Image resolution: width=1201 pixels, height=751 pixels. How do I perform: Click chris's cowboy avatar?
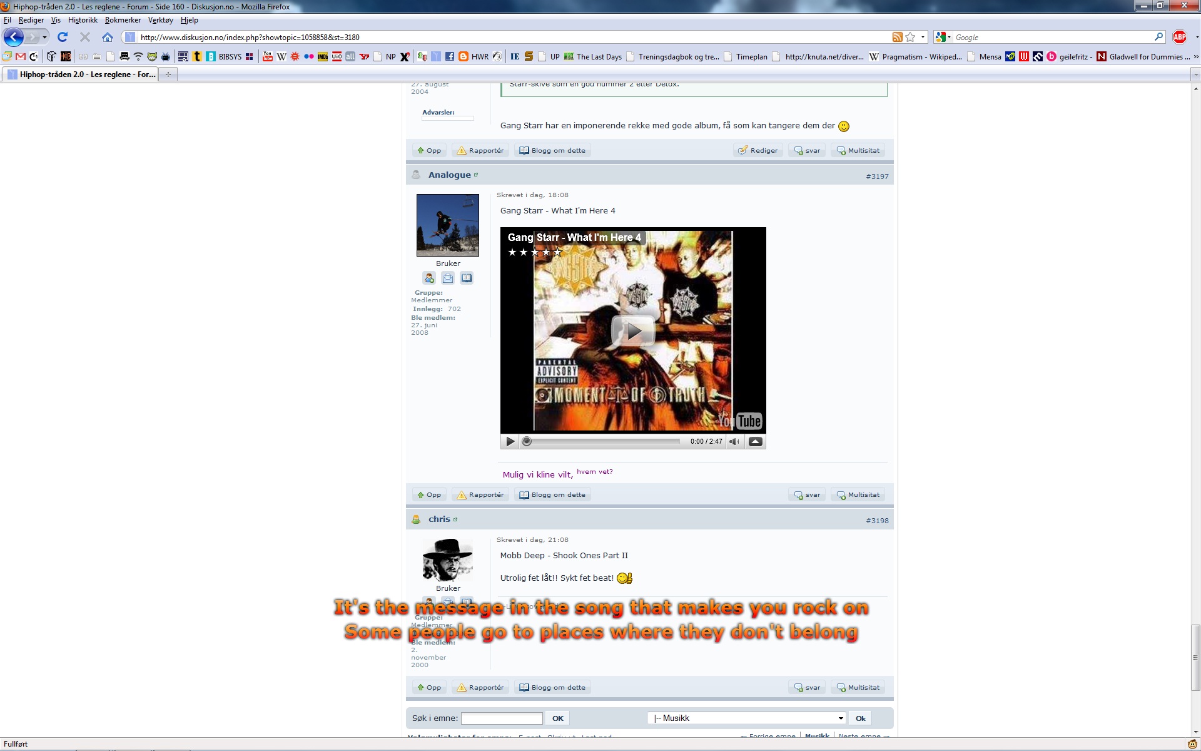coord(448,559)
